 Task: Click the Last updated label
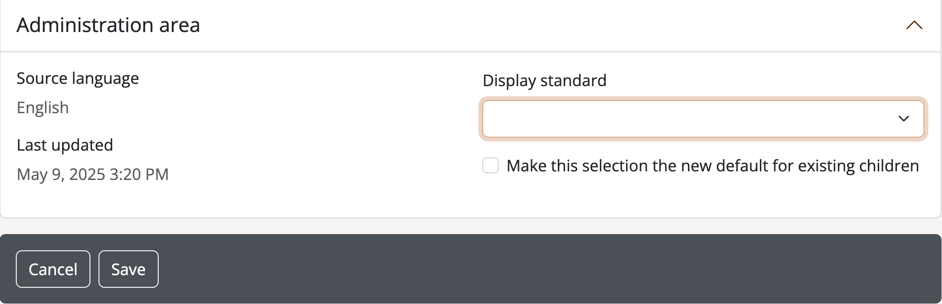coord(65,145)
